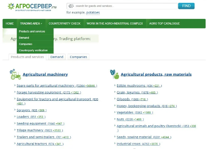This screenshot has height=152, width=207.
Task: Open Honey, beekeeping products link
Action: [147, 106]
